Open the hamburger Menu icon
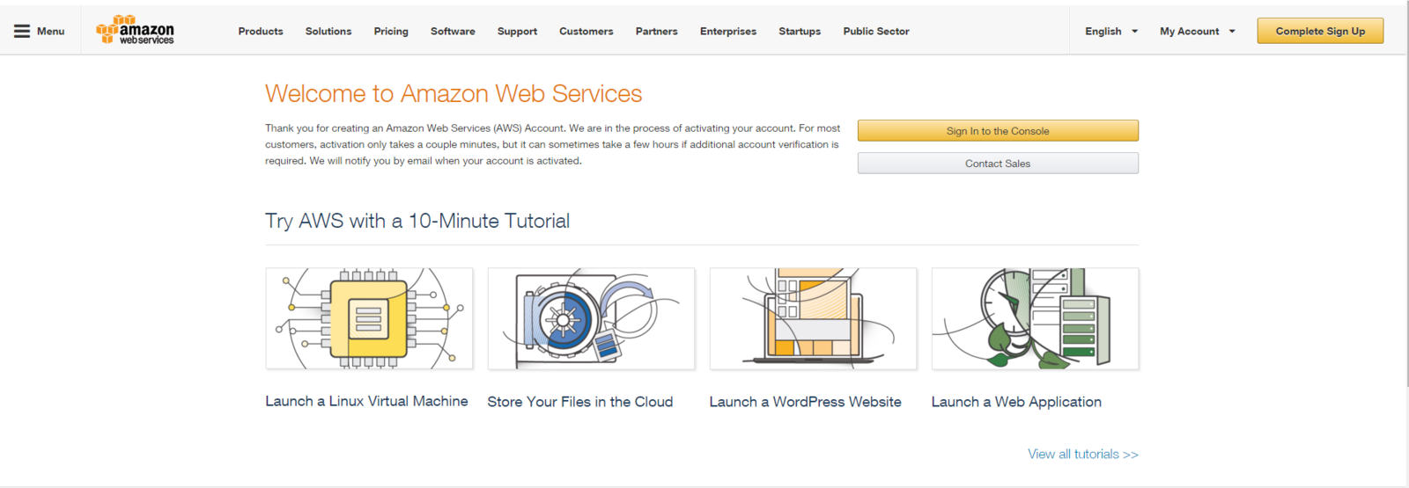 (22, 31)
